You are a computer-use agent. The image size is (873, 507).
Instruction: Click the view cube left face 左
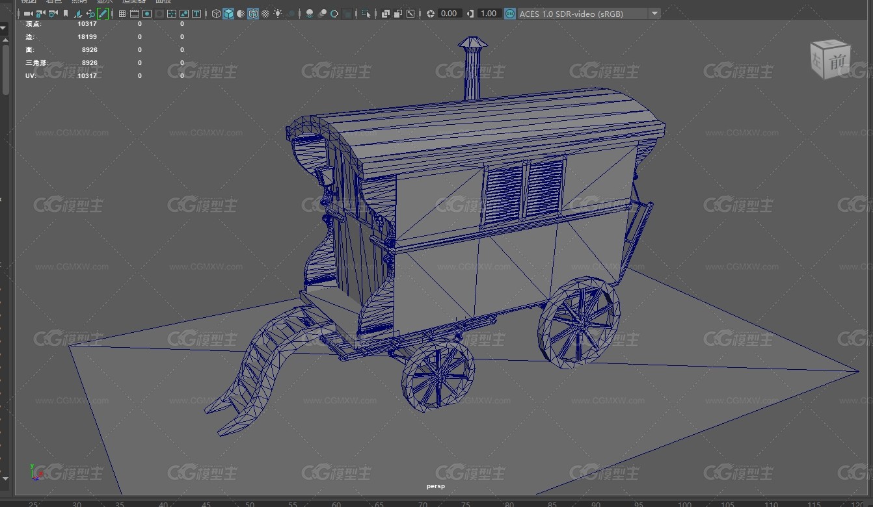pos(817,62)
